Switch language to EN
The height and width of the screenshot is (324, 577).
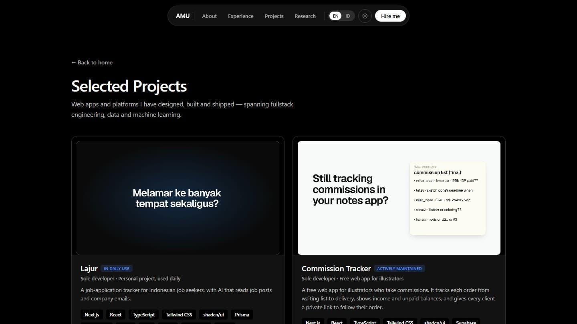(335, 16)
